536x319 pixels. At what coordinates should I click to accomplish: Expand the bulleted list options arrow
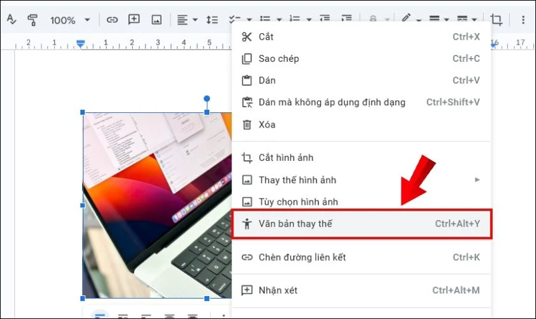click(279, 20)
